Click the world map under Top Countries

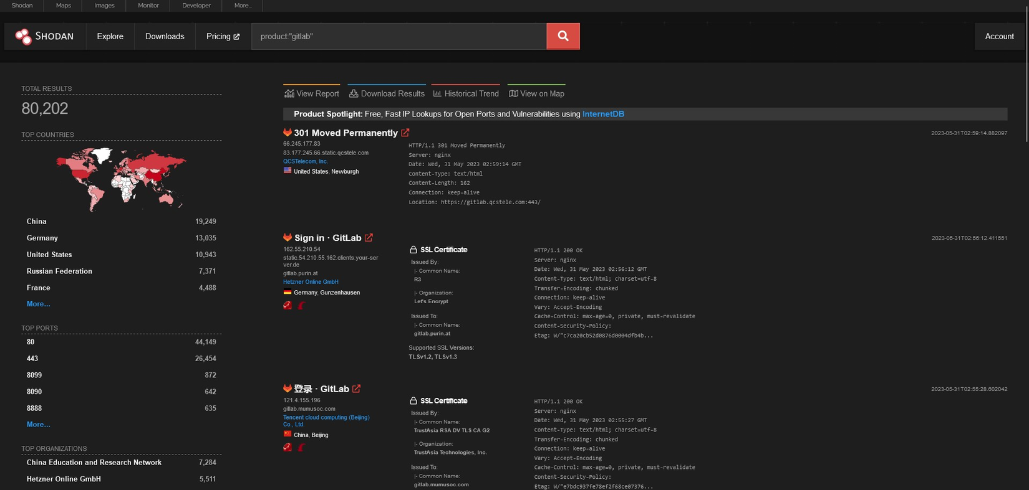(121, 179)
